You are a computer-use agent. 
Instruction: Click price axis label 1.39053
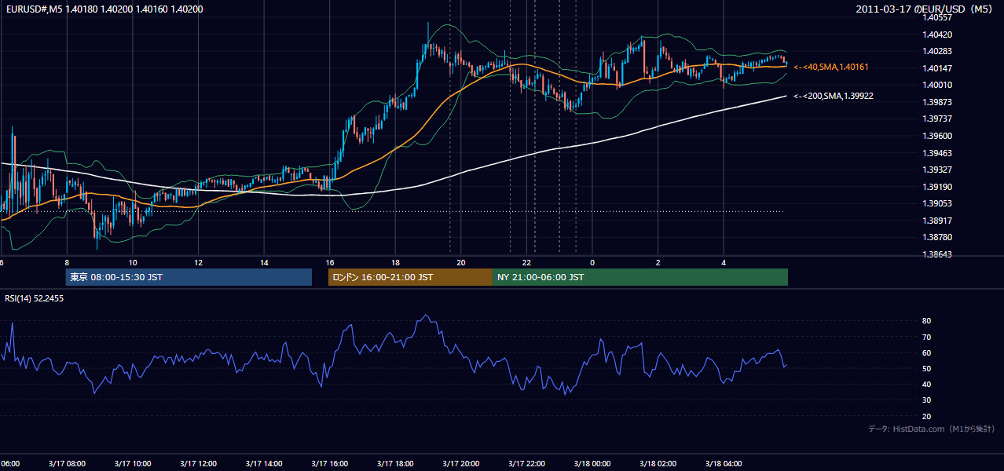click(938, 203)
